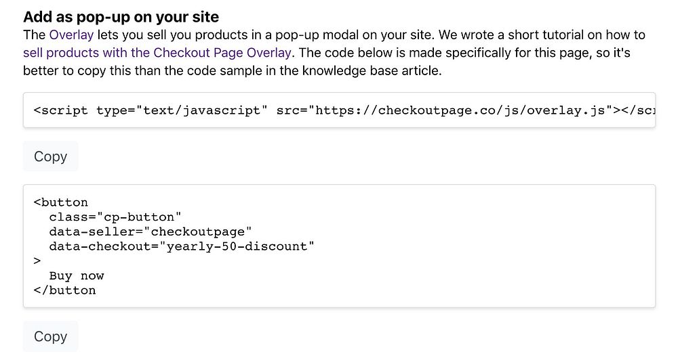The image size is (678, 356).
Task: Click the lone ">" line in code
Action: 37,261
